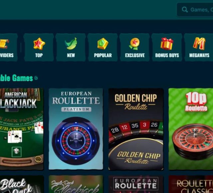Viewport: 213px width, 193px height.
Task: Select the Providers scroll category tile
Action: [8, 47]
